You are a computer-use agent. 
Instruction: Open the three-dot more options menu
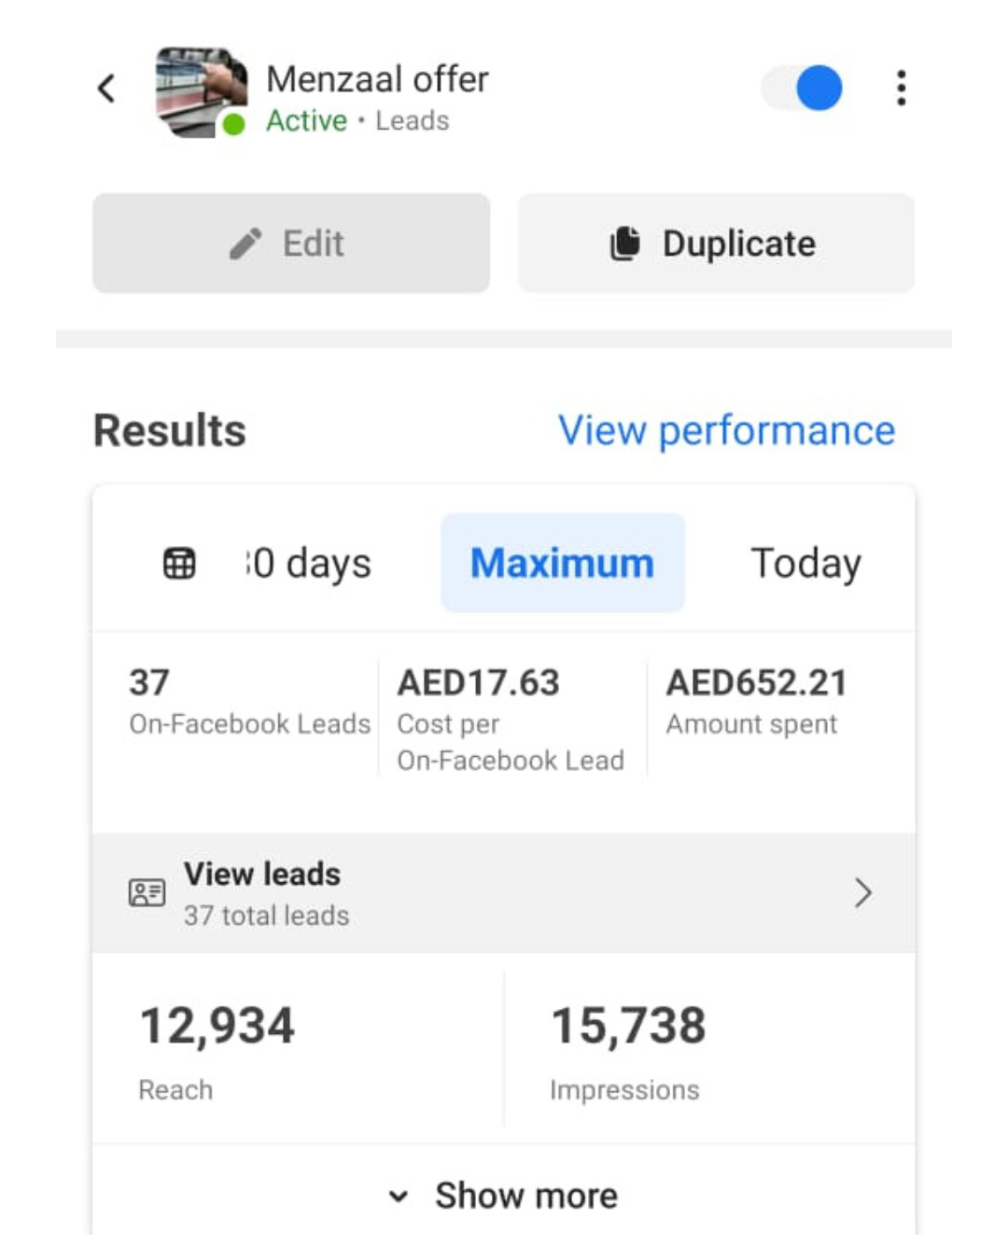(901, 89)
